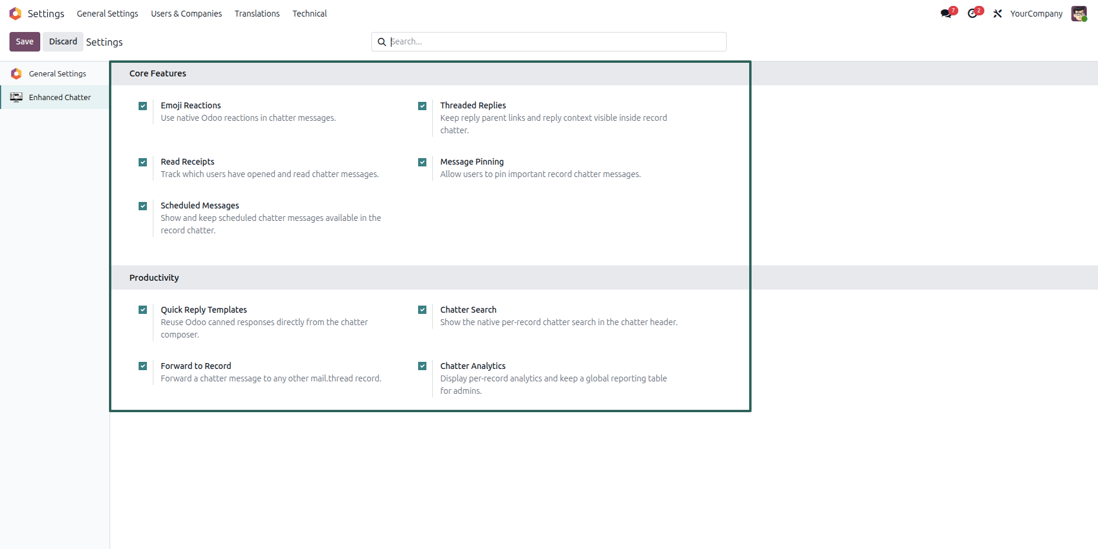Click the Productivity section heading
The height and width of the screenshot is (549, 1098).
(154, 278)
